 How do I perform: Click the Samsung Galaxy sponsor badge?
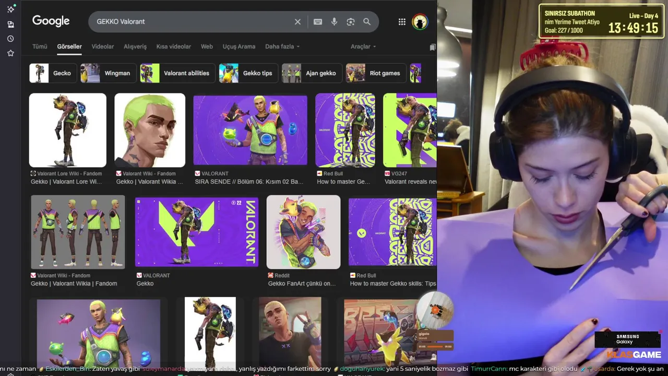[x=628, y=339]
